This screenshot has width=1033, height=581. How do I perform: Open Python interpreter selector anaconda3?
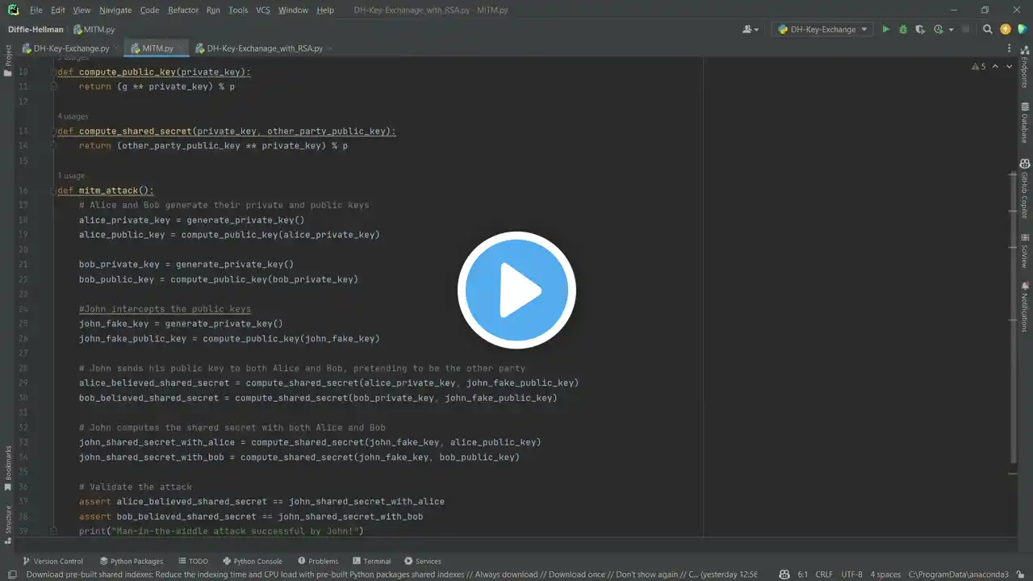pyautogui.click(x=958, y=575)
